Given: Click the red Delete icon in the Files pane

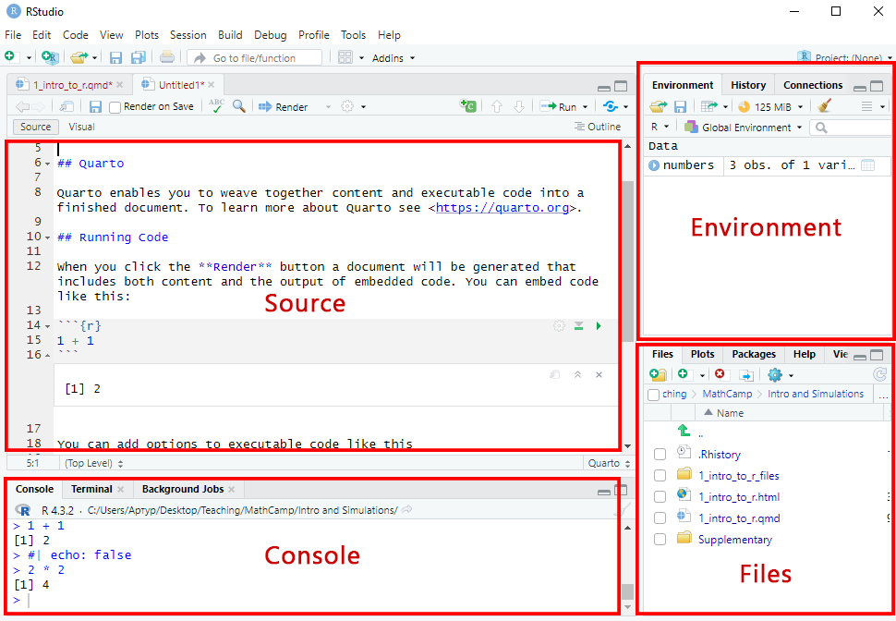Looking at the screenshot, I should [720, 374].
